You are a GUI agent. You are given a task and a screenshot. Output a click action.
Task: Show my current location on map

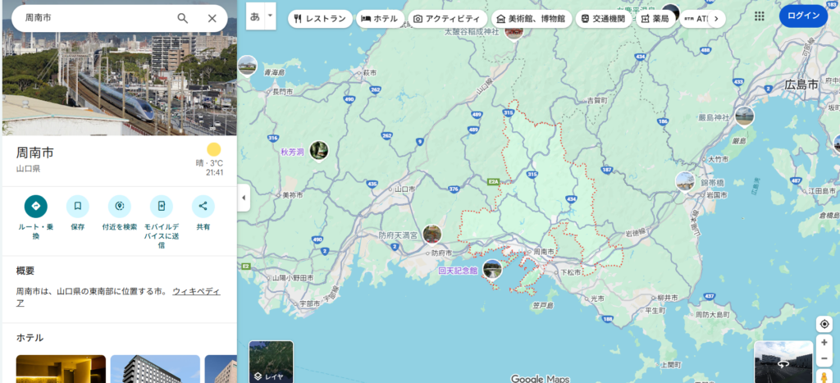click(x=824, y=323)
